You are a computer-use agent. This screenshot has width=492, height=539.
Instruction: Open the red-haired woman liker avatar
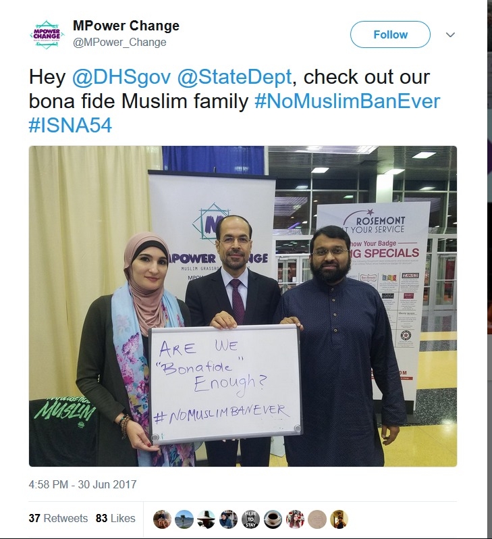295,519
